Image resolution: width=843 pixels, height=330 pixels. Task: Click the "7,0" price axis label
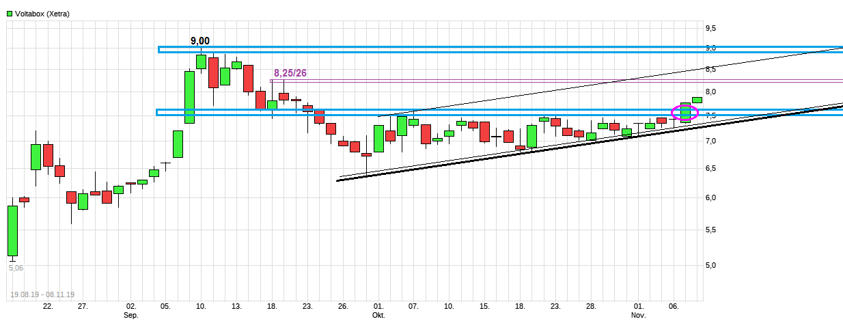click(710, 141)
